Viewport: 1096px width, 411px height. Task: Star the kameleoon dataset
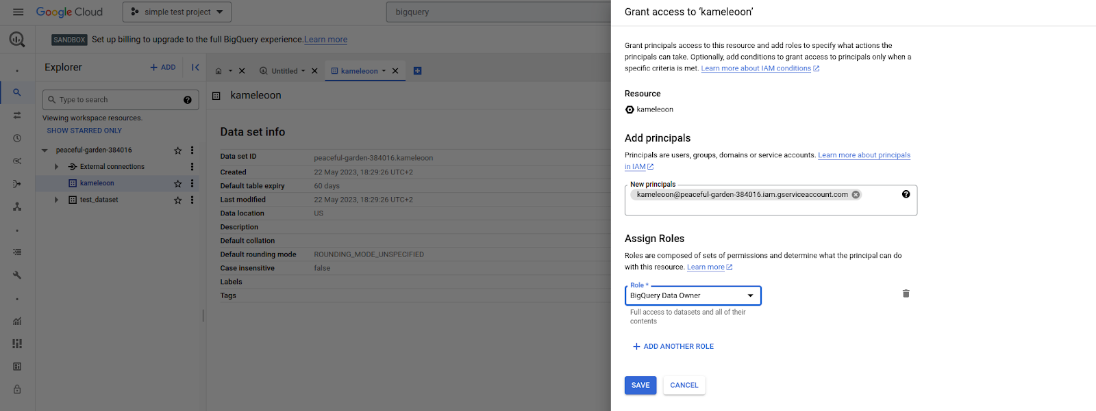coord(178,183)
